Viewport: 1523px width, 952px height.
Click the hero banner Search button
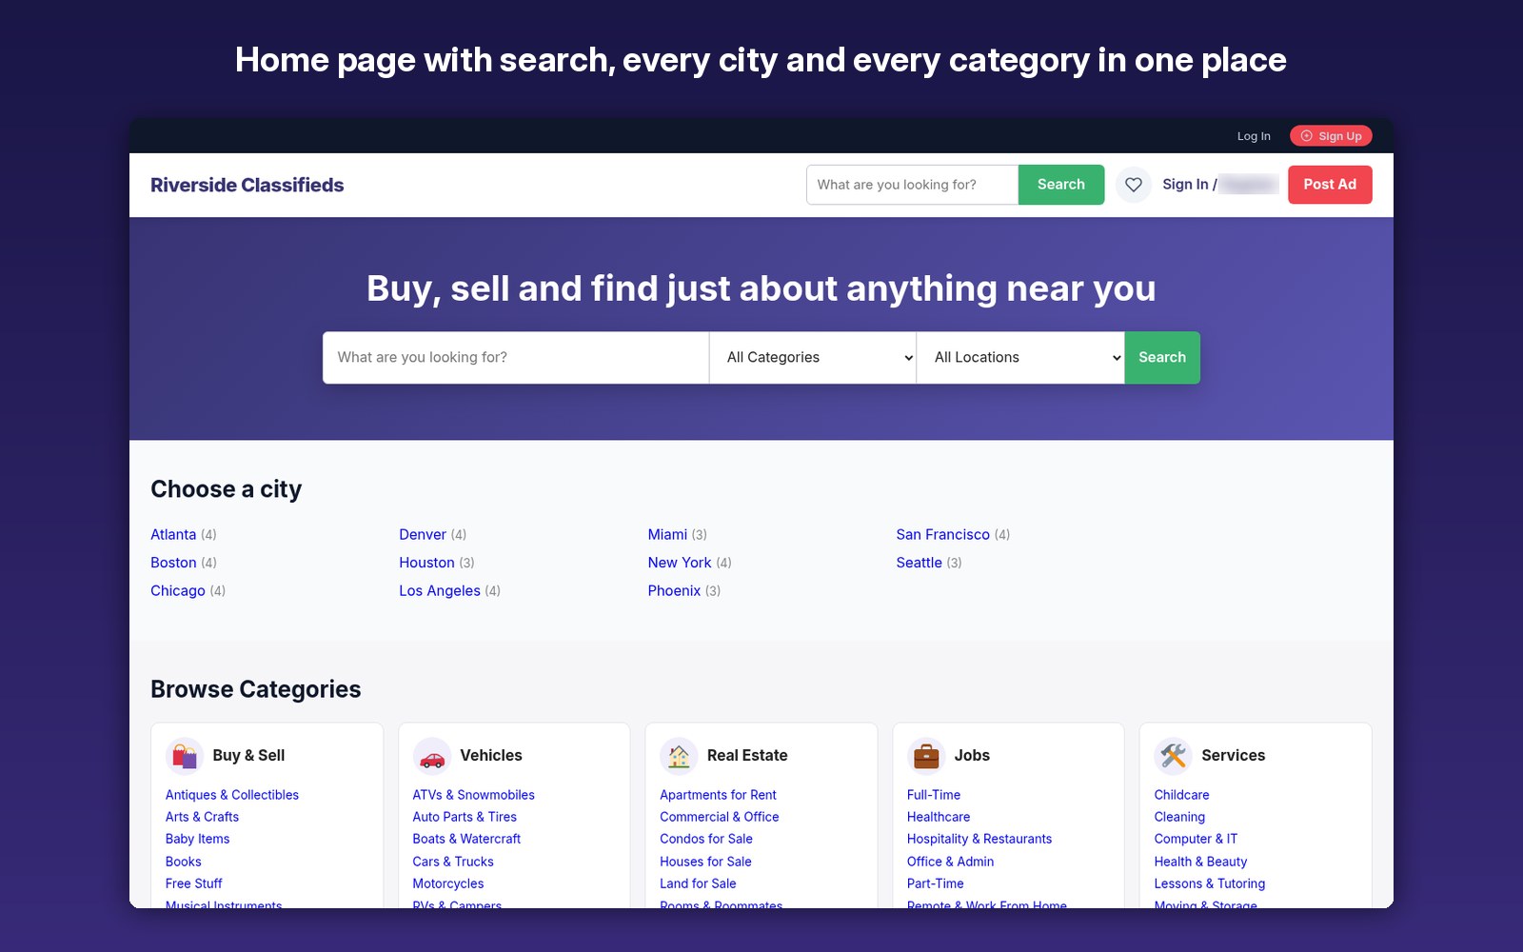[1162, 358]
